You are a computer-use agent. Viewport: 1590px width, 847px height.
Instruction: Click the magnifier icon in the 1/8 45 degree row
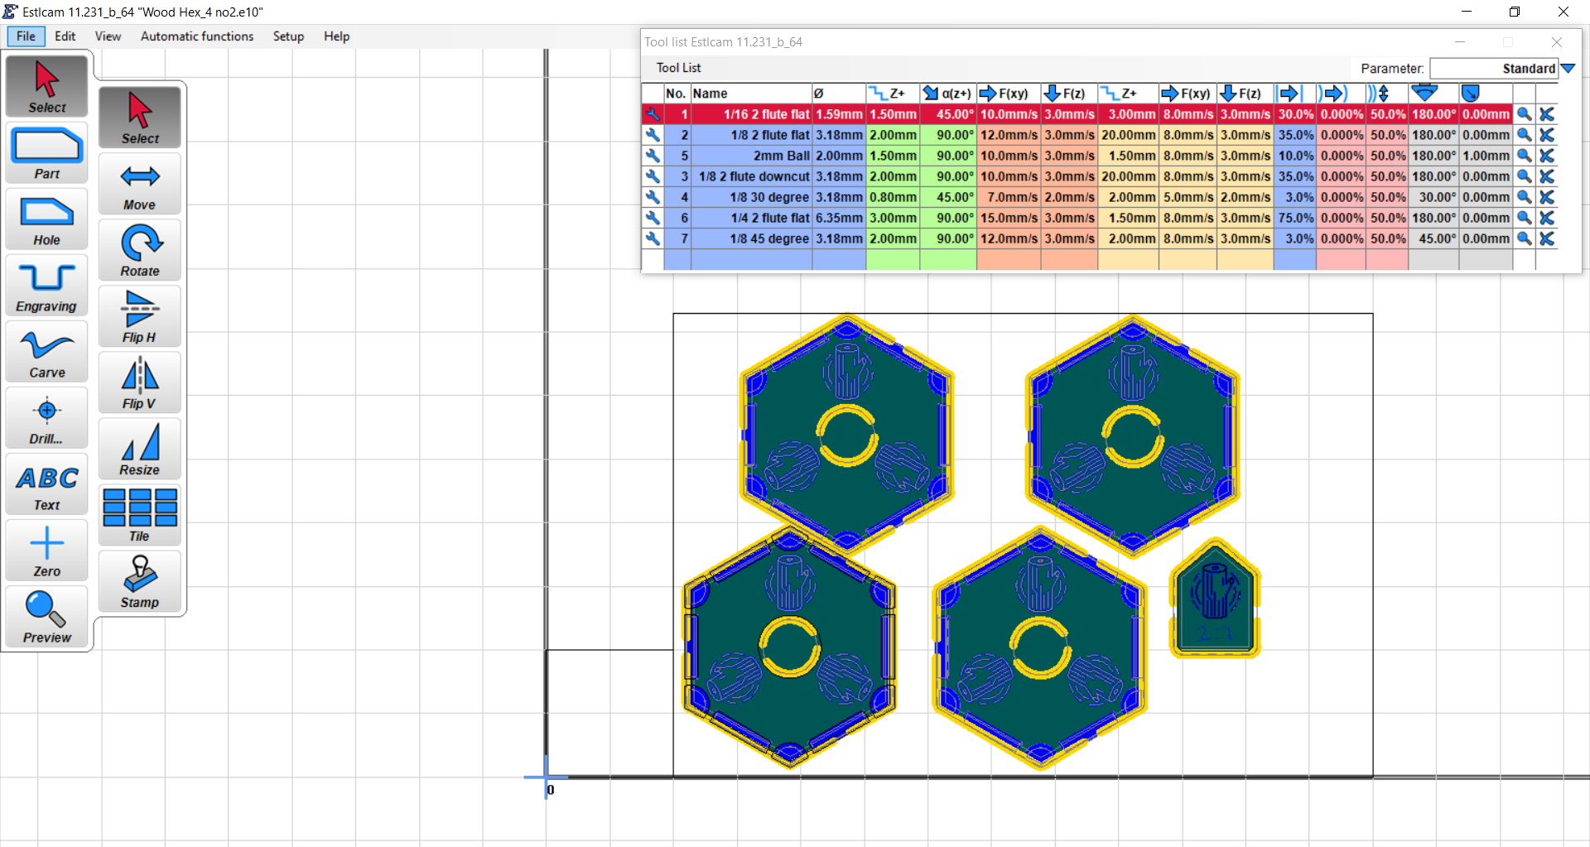[x=1524, y=238]
